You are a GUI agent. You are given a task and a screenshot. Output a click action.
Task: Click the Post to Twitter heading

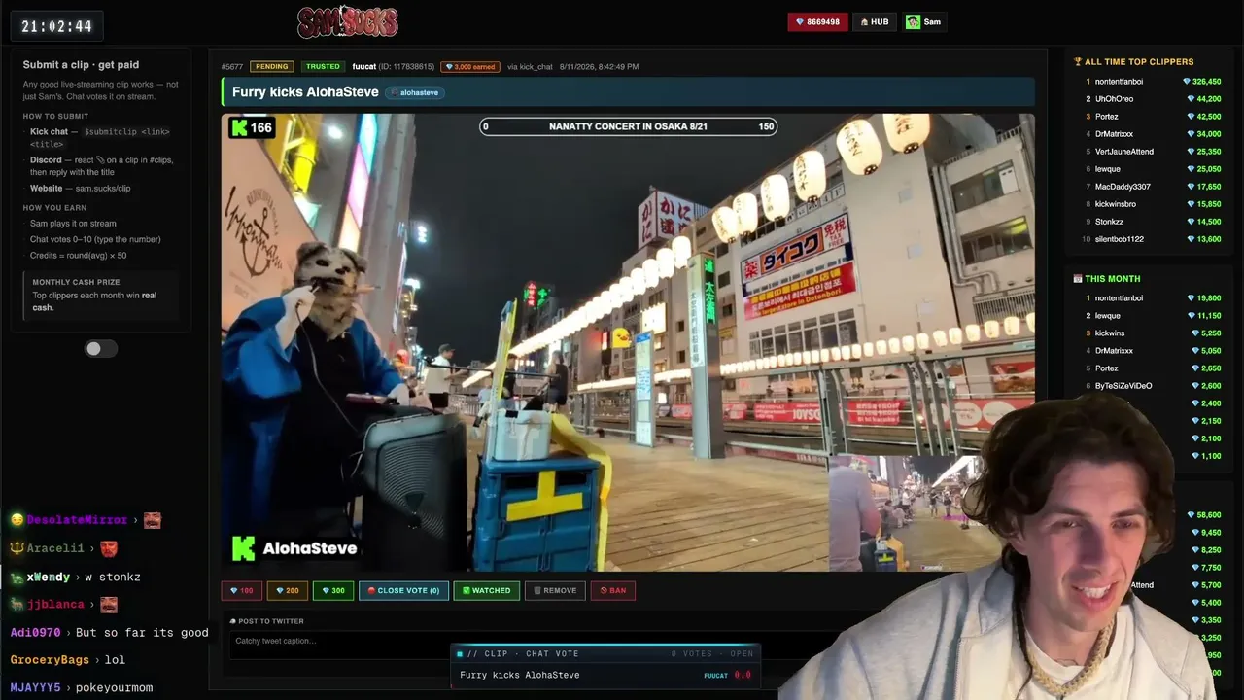tap(267, 621)
